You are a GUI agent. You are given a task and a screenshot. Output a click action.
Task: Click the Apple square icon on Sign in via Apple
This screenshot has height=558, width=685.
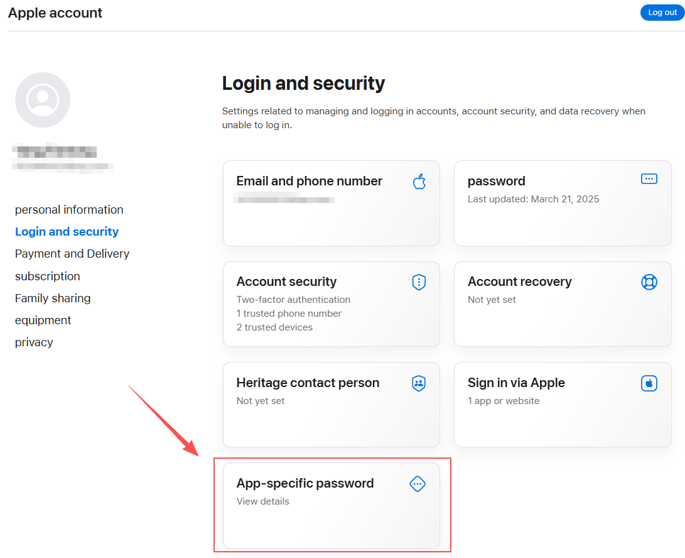[649, 383]
